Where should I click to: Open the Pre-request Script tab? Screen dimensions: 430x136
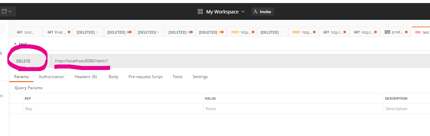tap(145, 77)
